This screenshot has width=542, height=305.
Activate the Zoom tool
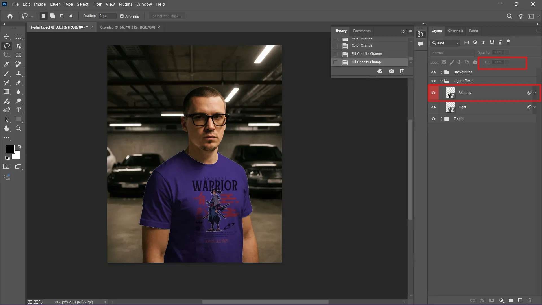tap(18, 128)
